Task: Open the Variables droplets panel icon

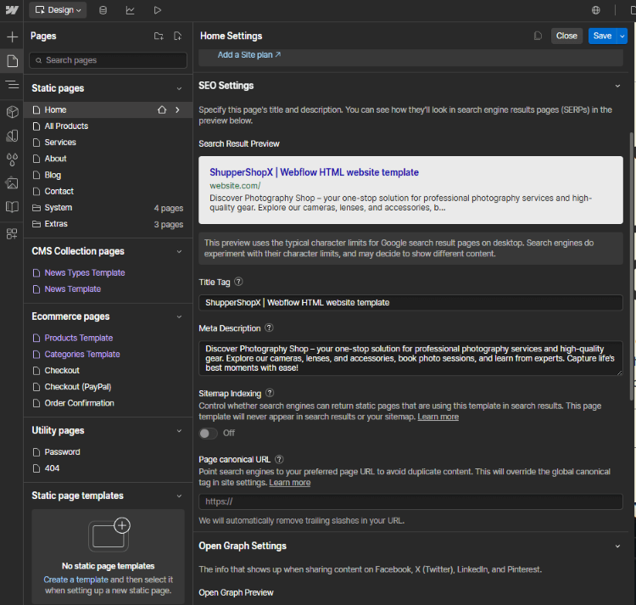Action: [x=12, y=160]
